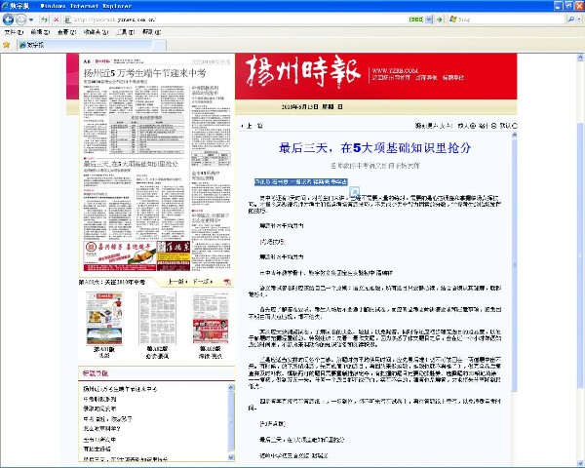
Task: Open the 收藏夹 (Favorites) menu
Action: coord(96,32)
